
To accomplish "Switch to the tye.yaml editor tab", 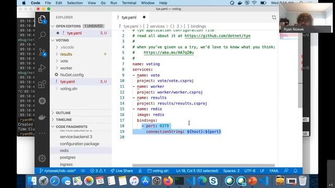I will pyautogui.click(x=130, y=17).
